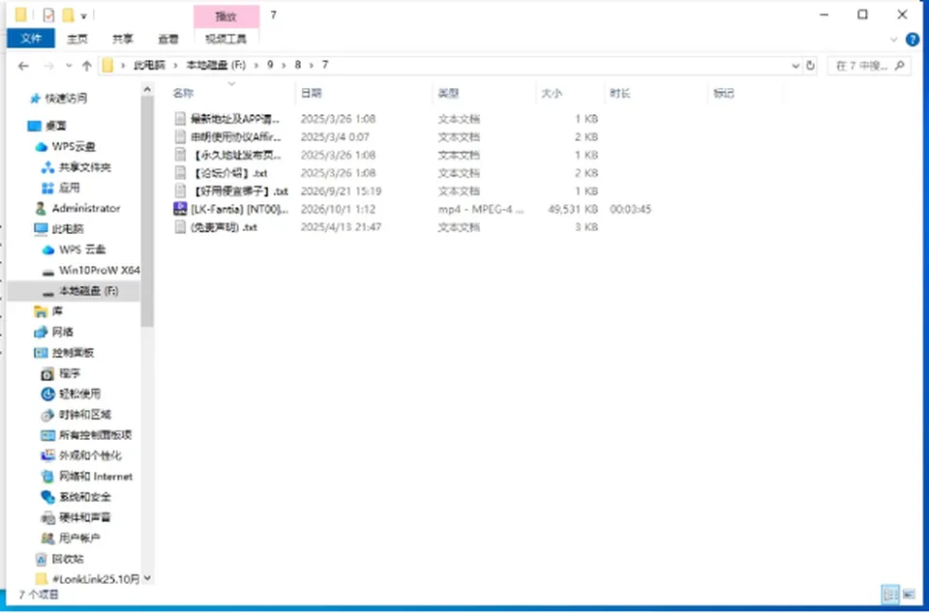The height and width of the screenshot is (613, 929).
Task: Click the search box for folder 7
Action: (869, 66)
